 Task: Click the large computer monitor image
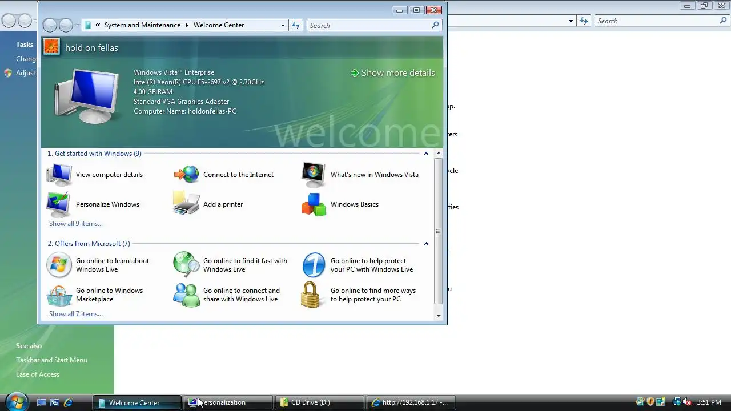click(x=87, y=95)
